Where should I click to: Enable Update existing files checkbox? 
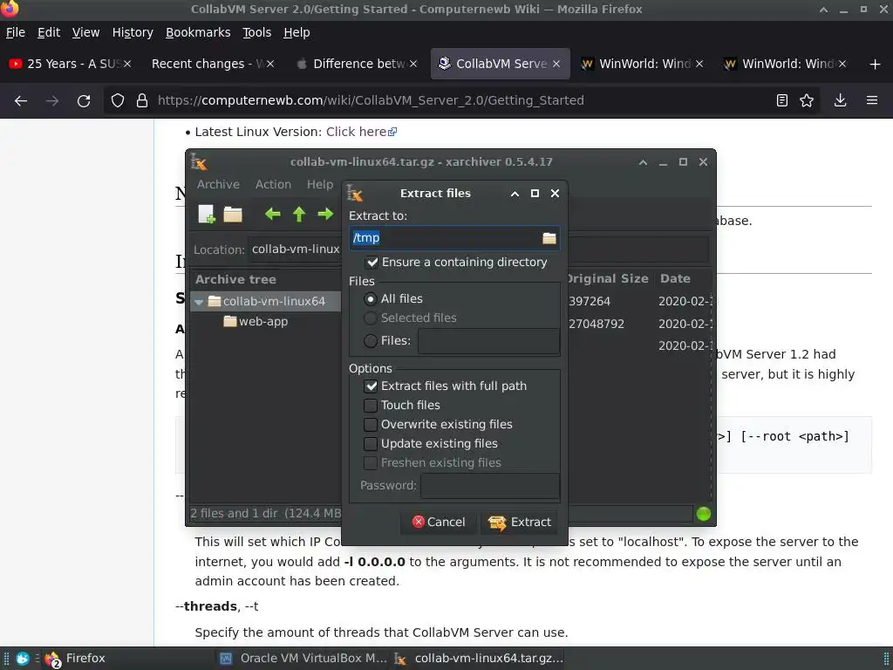pos(371,444)
